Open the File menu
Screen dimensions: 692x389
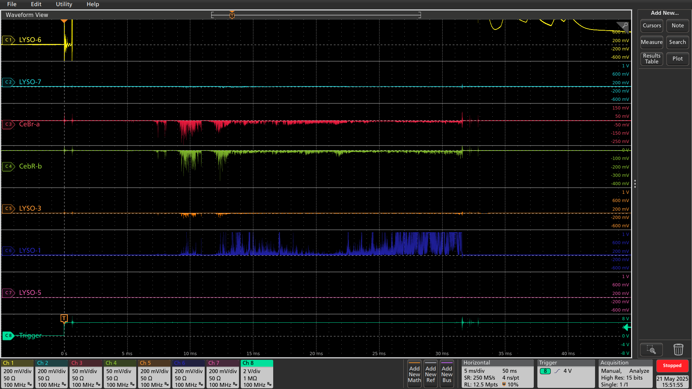click(x=12, y=4)
